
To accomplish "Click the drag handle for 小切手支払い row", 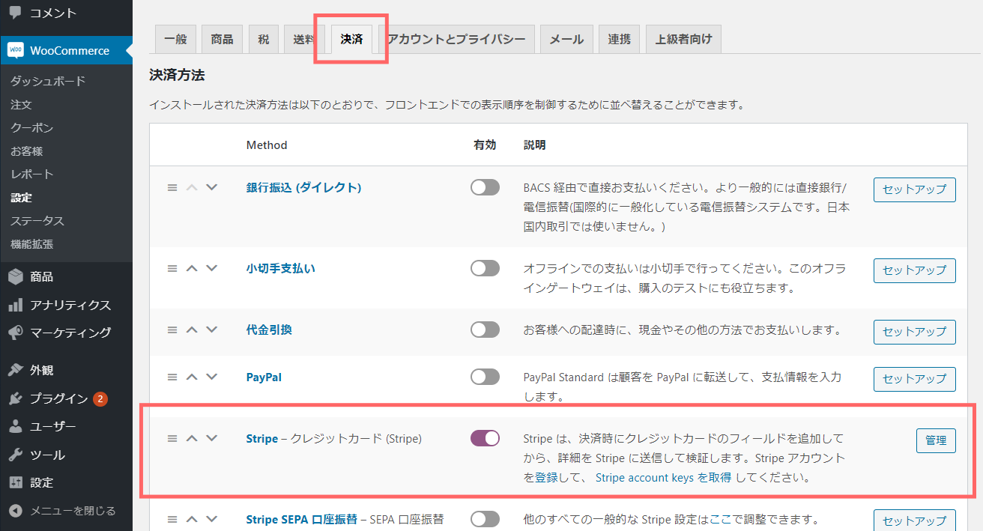I will coord(172,268).
